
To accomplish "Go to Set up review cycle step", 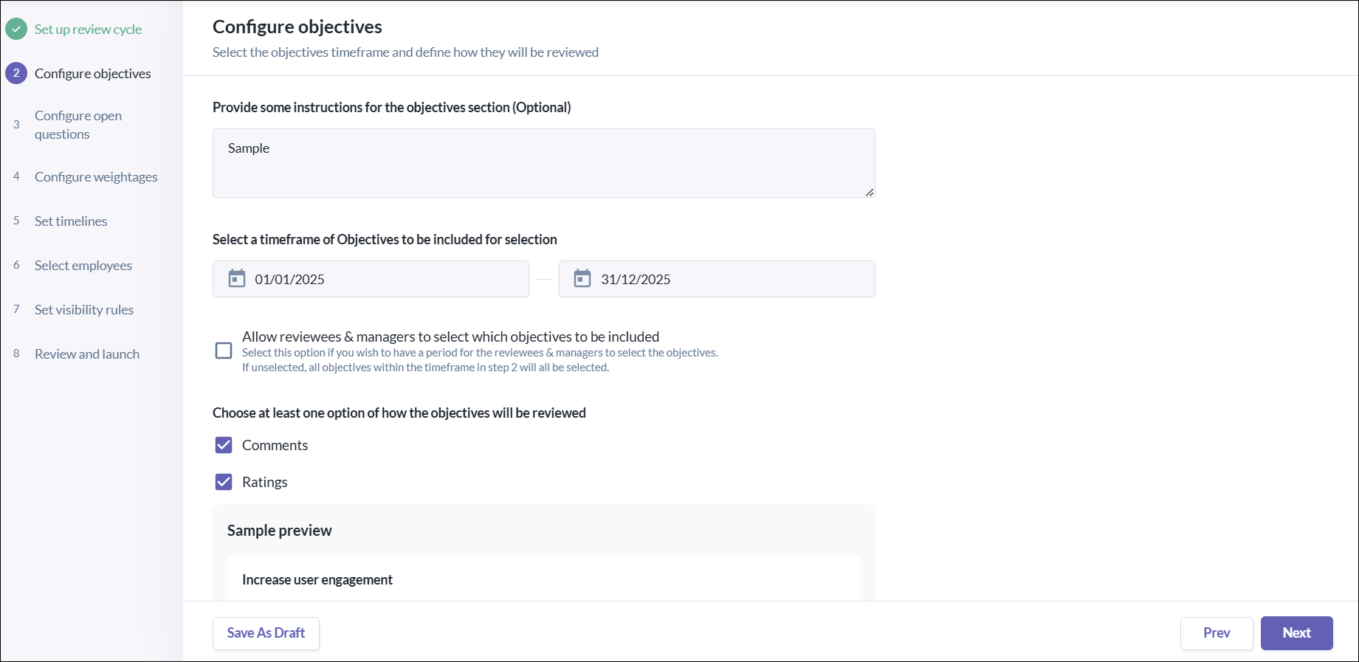I will (88, 30).
